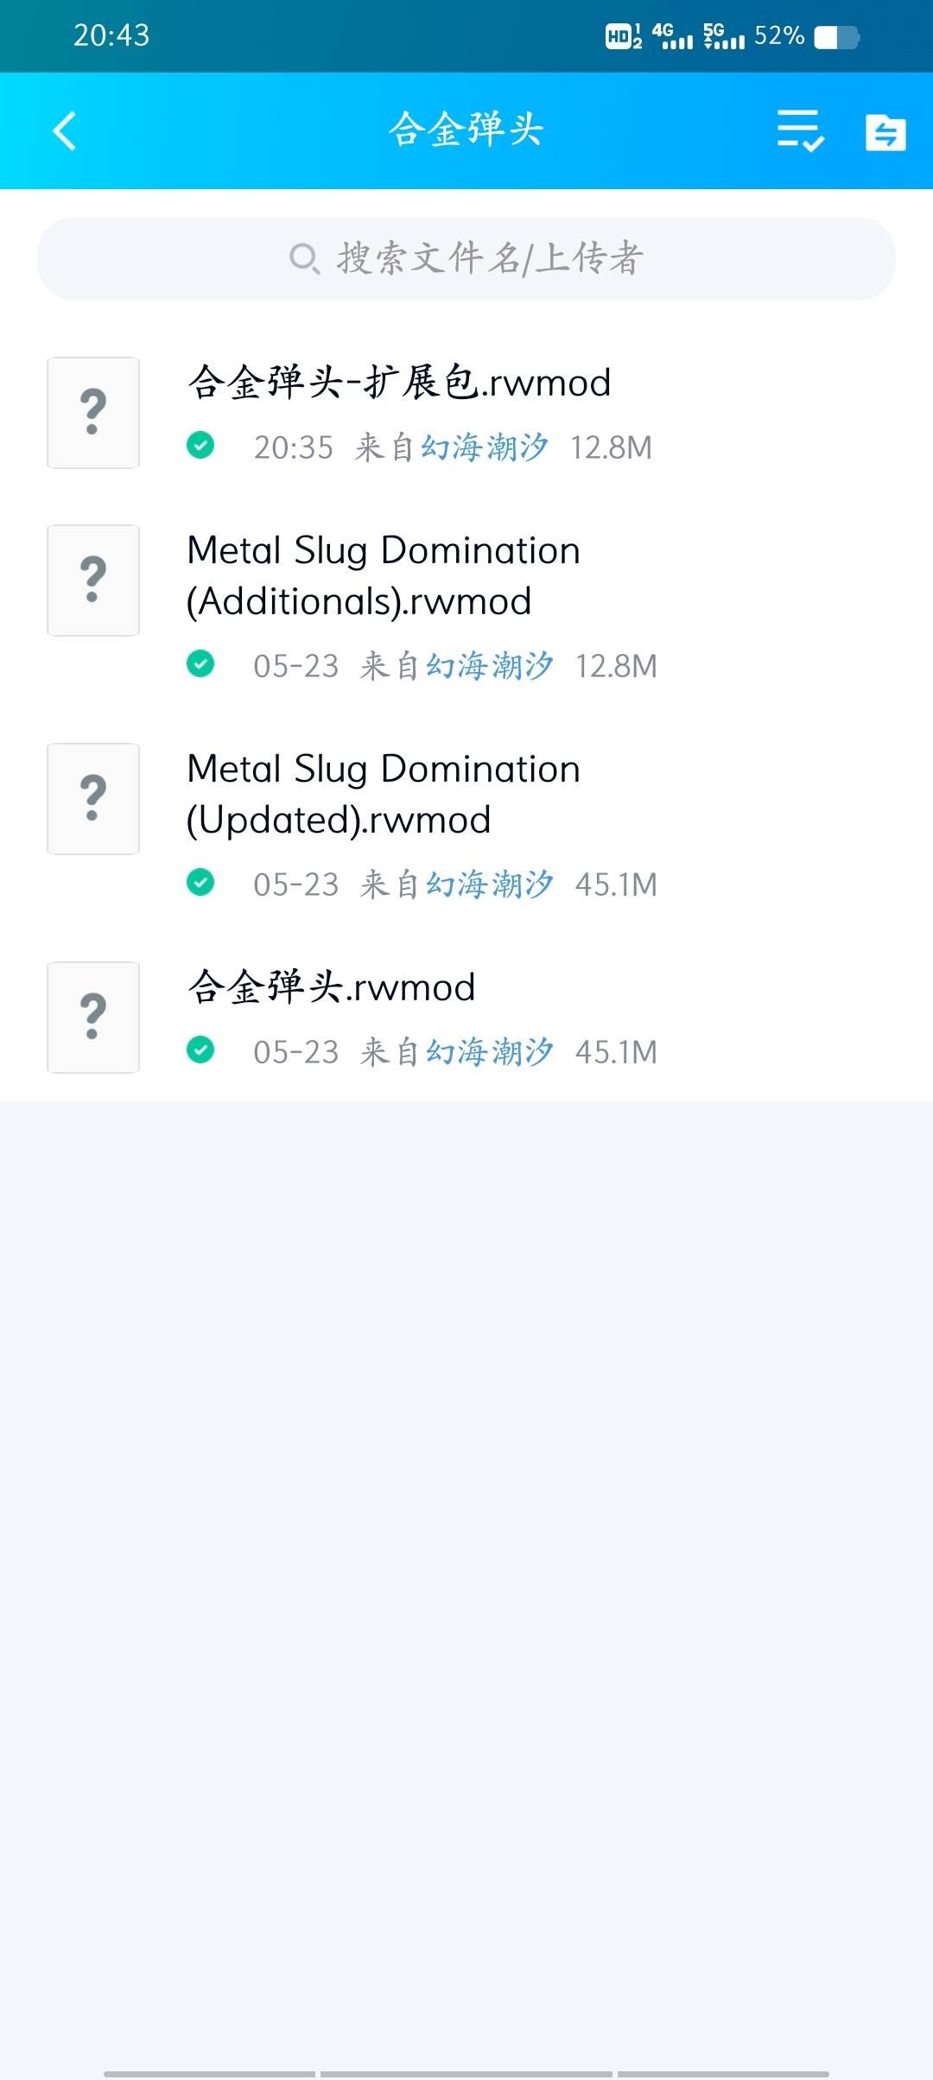Open the multi-select list icon
This screenshot has width=933, height=2080.
click(800, 131)
